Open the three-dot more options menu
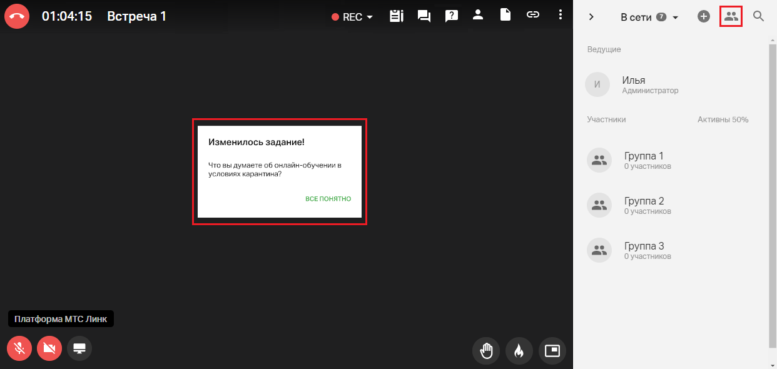 point(560,14)
